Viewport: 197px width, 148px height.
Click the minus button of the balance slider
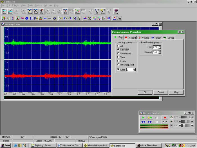tap(180, 122)
